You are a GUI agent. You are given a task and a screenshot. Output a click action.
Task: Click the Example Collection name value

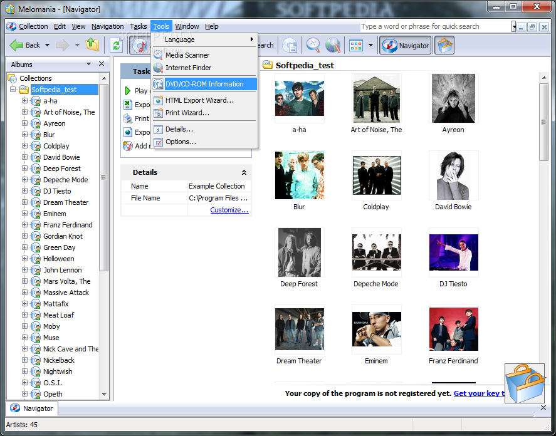pos(219,186)
